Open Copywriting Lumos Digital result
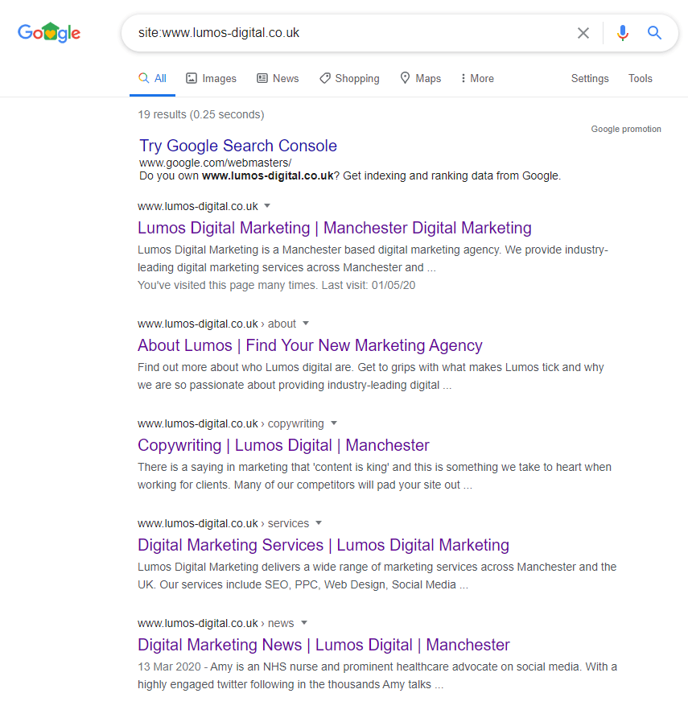Image resolution: width=688 pixels, height=714 pixels. (x=283, y=445)
